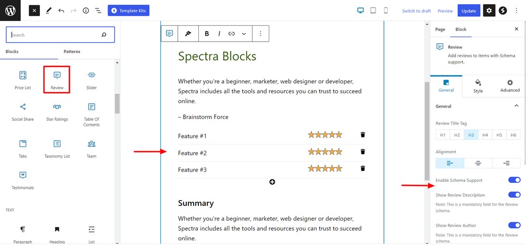
Task: Switch to the Page settings tab
Action: pos(440,29)
